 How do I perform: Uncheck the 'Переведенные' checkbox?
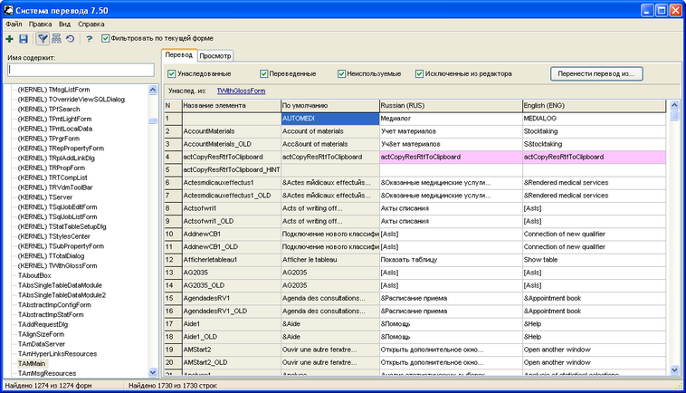pyautogui.click(x=264, y=74)
